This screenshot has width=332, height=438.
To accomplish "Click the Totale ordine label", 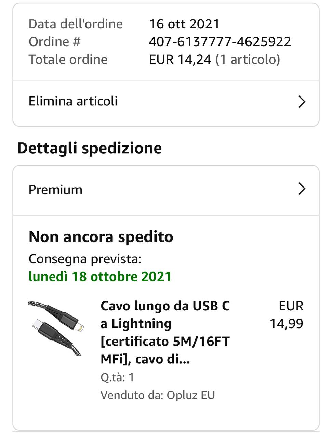I will [x=68, y=60].
